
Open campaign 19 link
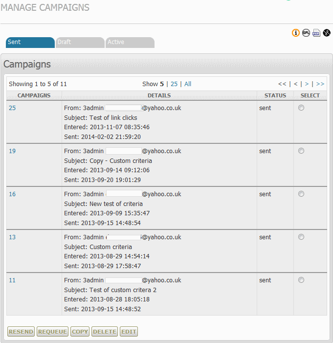12,151
